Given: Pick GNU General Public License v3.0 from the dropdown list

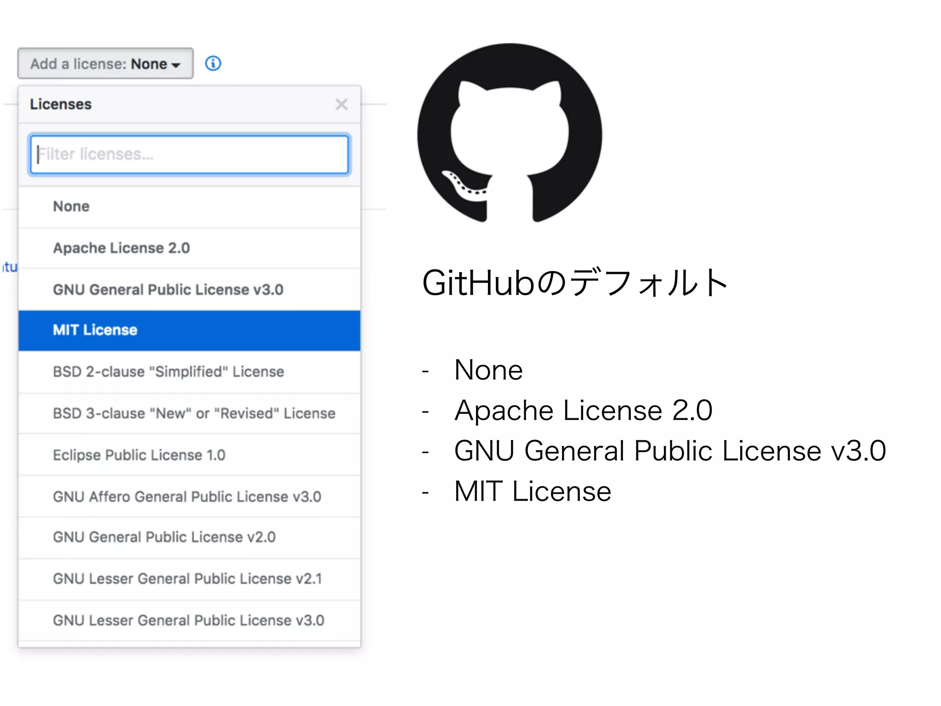Looking at the screenshot, I should pyautogui.click(x=189, y=290).
